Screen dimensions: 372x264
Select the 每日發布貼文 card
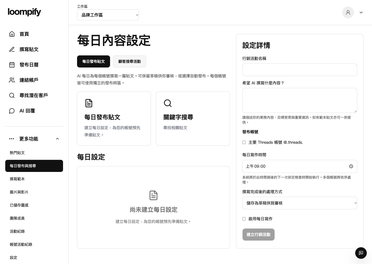[114, 119]
